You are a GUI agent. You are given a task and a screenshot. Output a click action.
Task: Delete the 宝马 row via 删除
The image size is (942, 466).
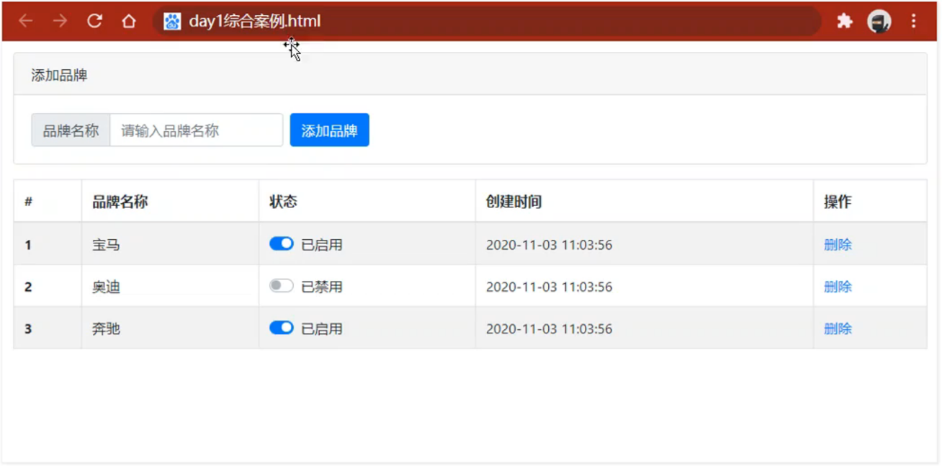click(x=838, y=245)
